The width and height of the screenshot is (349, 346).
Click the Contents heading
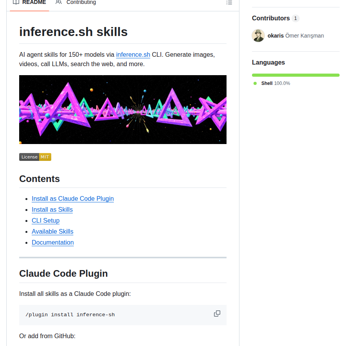coord(40,179)
